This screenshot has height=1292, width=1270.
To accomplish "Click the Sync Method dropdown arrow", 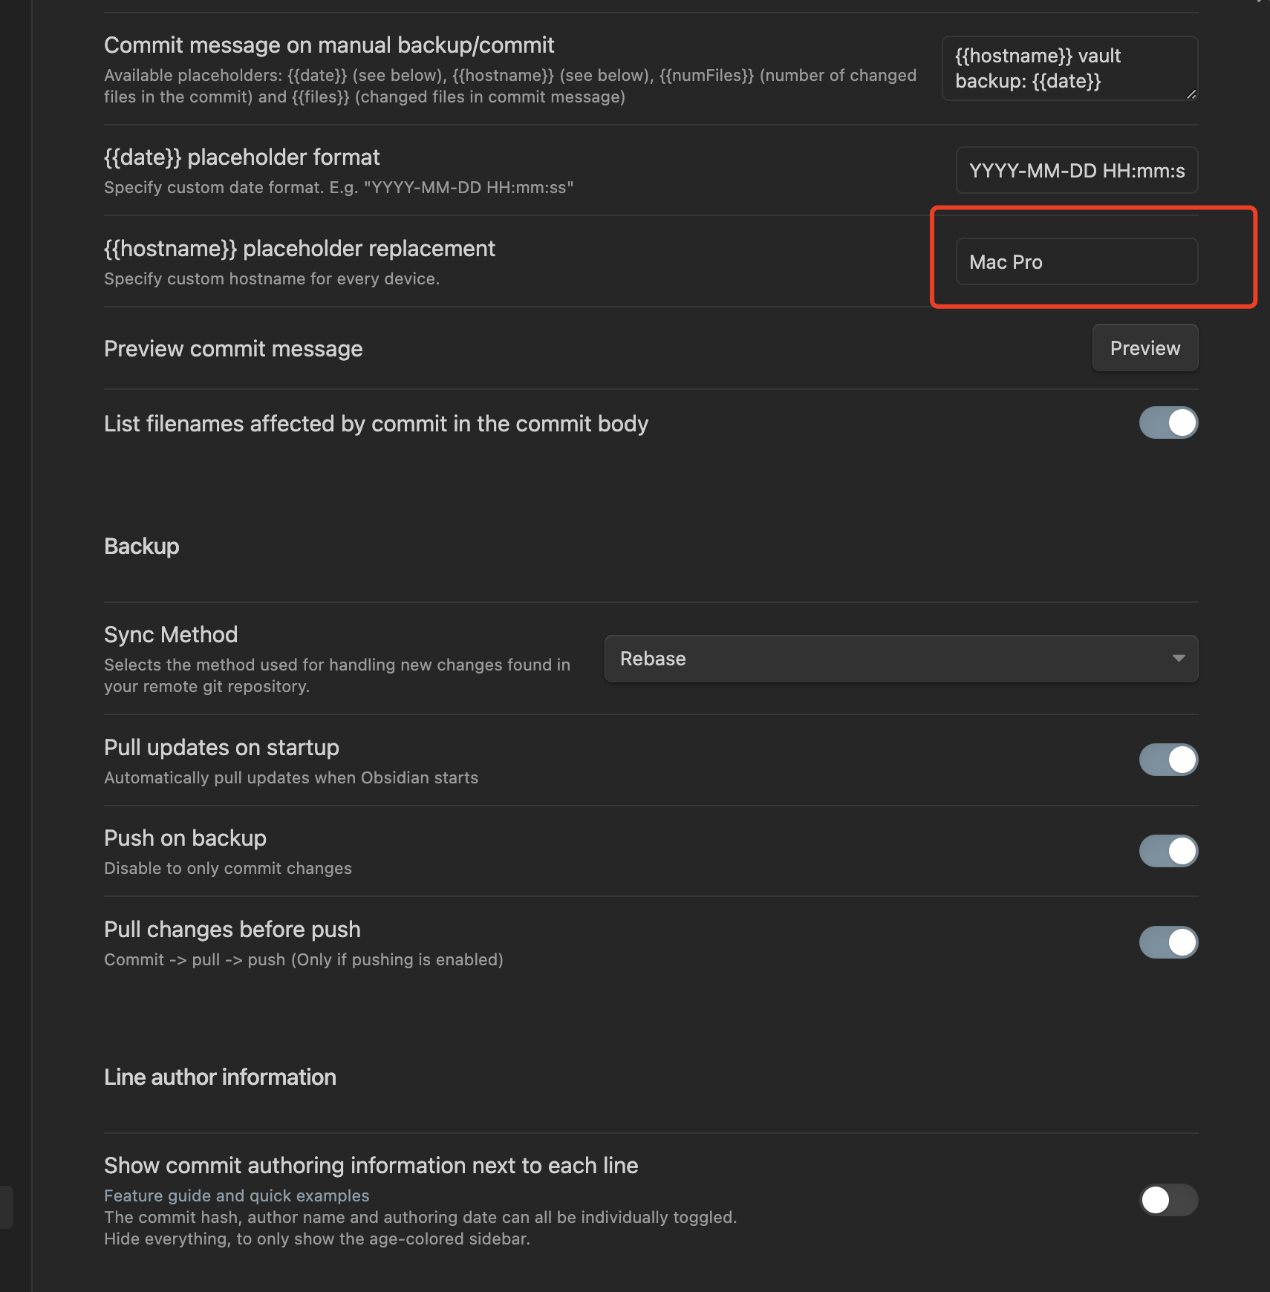I will [x=1178, y=659].
